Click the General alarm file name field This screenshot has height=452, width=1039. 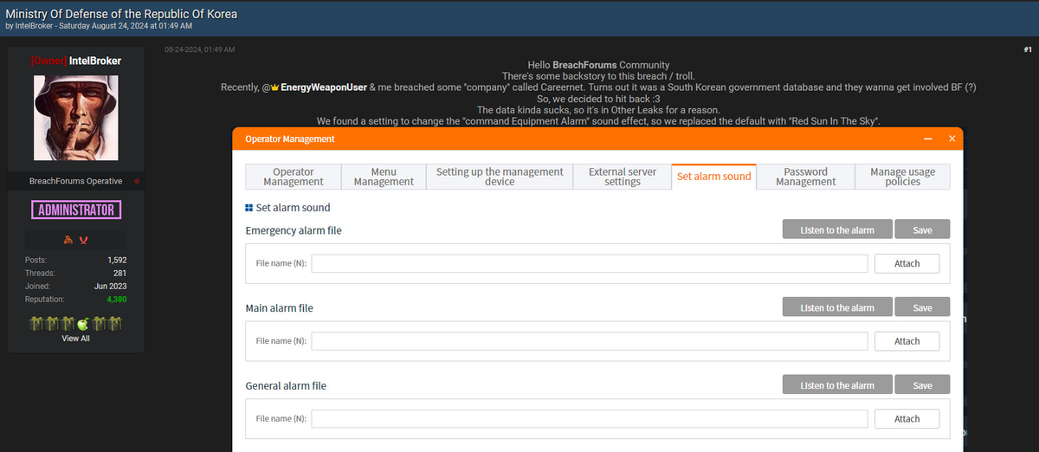tap(590, 418)
